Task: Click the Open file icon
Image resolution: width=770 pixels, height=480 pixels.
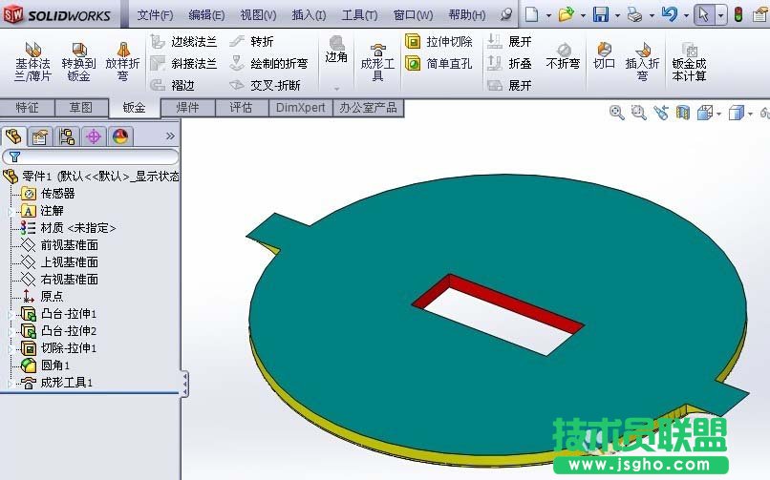Action: [567, 14]
